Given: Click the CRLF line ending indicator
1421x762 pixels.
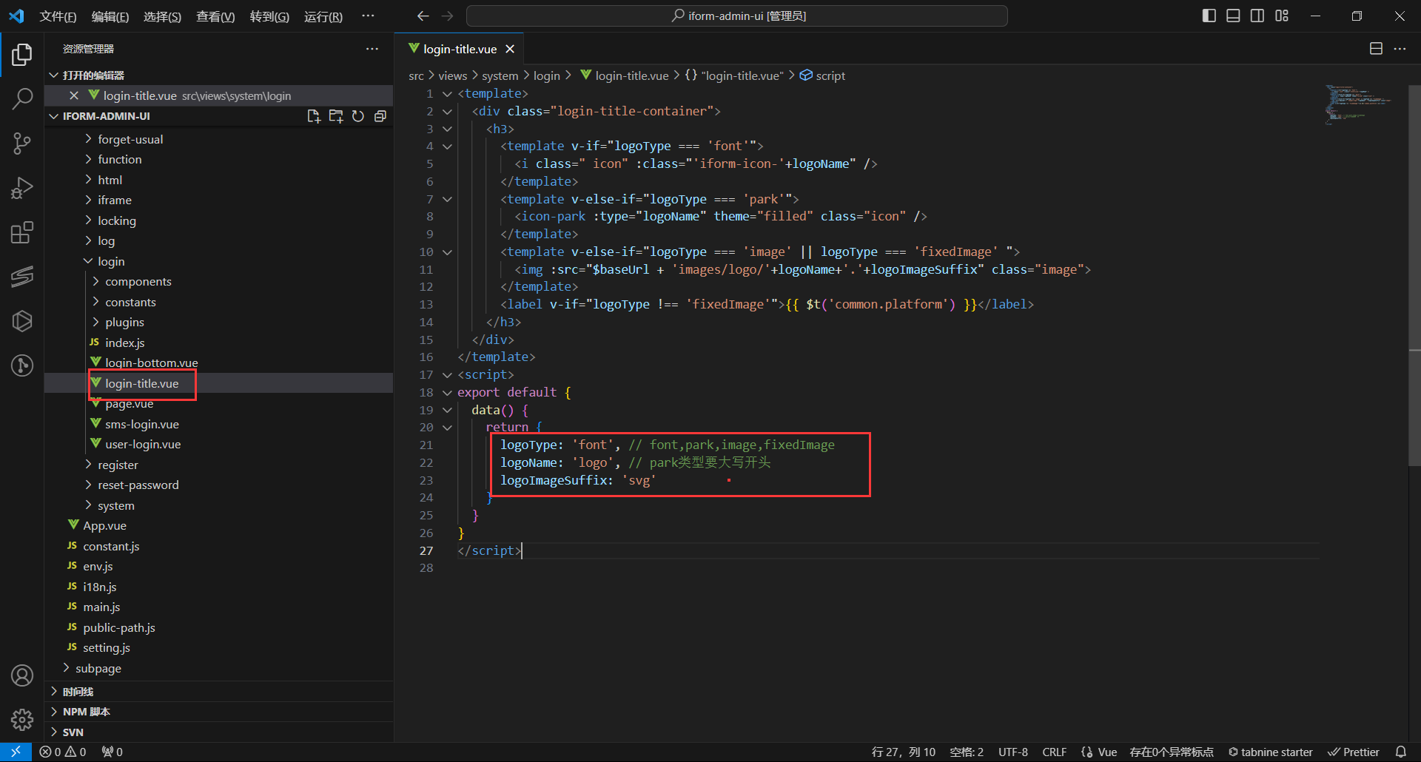Looking at the screenshot, I should (1054, 752).
